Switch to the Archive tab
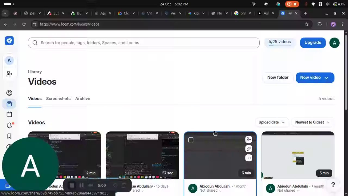 tap(83, 99)
